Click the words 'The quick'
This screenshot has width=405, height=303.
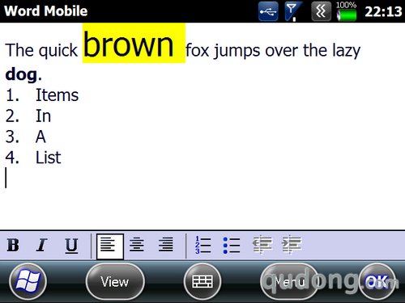pyautogui.click(x=41, y=51)
